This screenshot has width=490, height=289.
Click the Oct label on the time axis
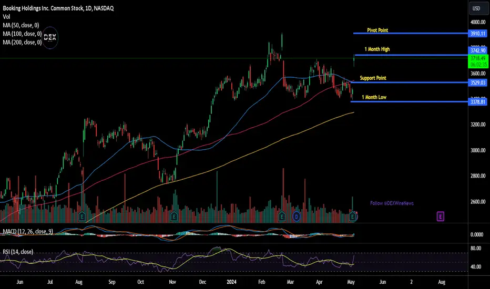coord(140,282)
